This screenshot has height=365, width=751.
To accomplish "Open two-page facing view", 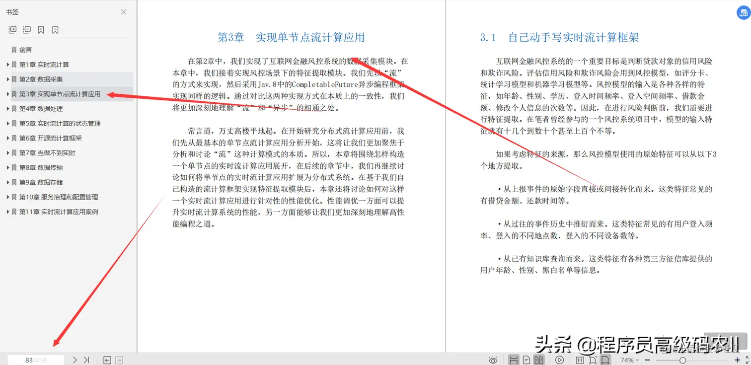I will tap(539, 360).
